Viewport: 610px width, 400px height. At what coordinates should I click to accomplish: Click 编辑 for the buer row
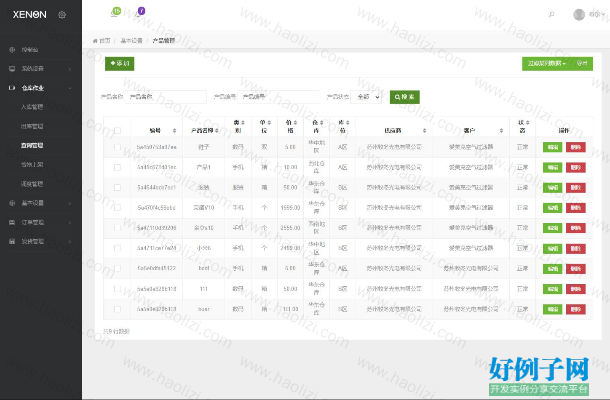(553, 309)
